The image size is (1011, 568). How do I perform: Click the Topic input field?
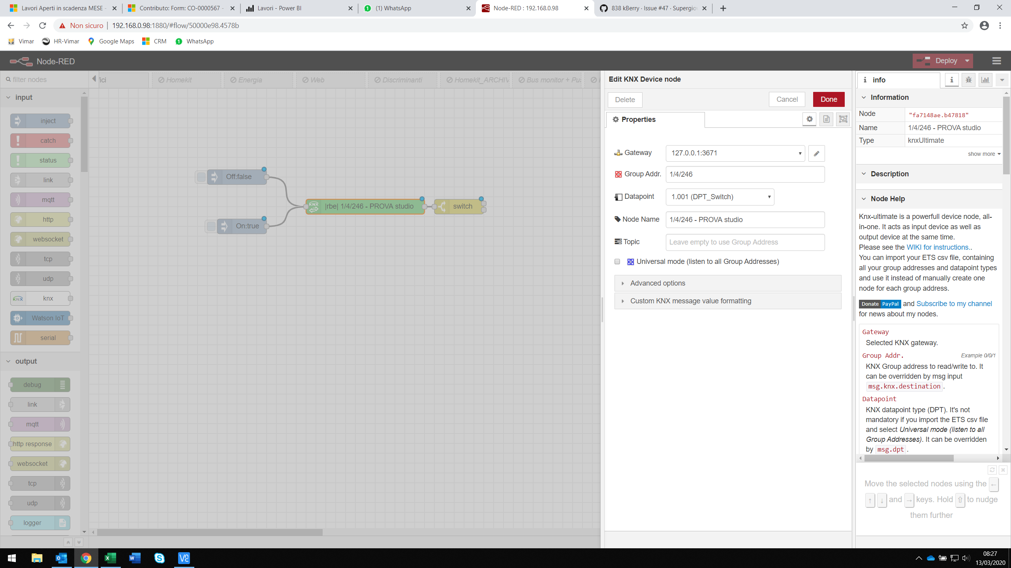(x=745, y=242)
